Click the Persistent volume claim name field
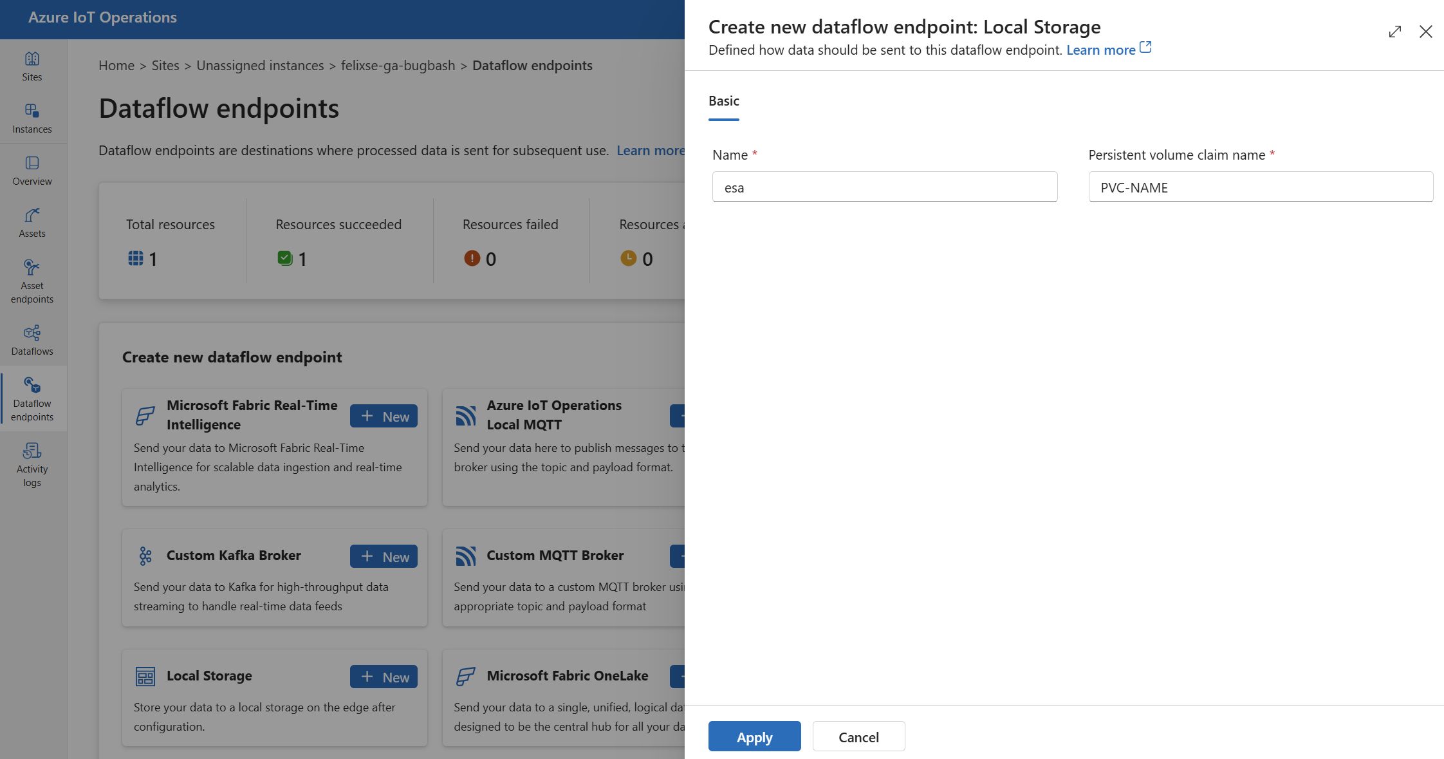1444x759 pixels. (x=1261, y=187)
